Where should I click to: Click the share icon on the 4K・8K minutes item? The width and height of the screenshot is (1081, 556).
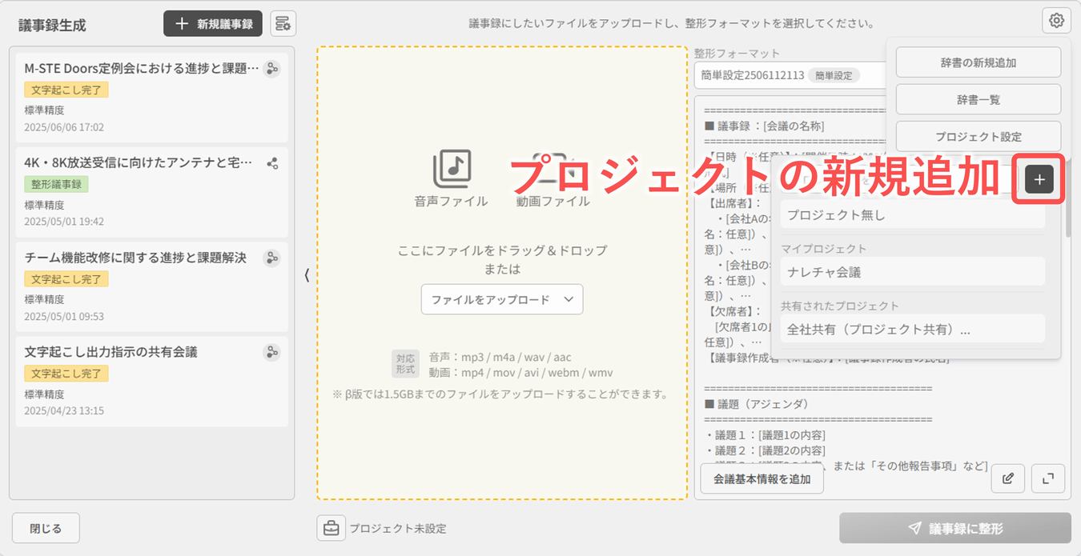pos(271,162)
